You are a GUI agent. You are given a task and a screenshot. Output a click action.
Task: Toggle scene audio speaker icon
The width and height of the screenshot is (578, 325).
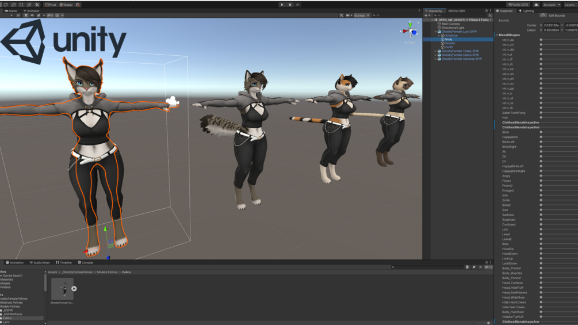(32, 16)
